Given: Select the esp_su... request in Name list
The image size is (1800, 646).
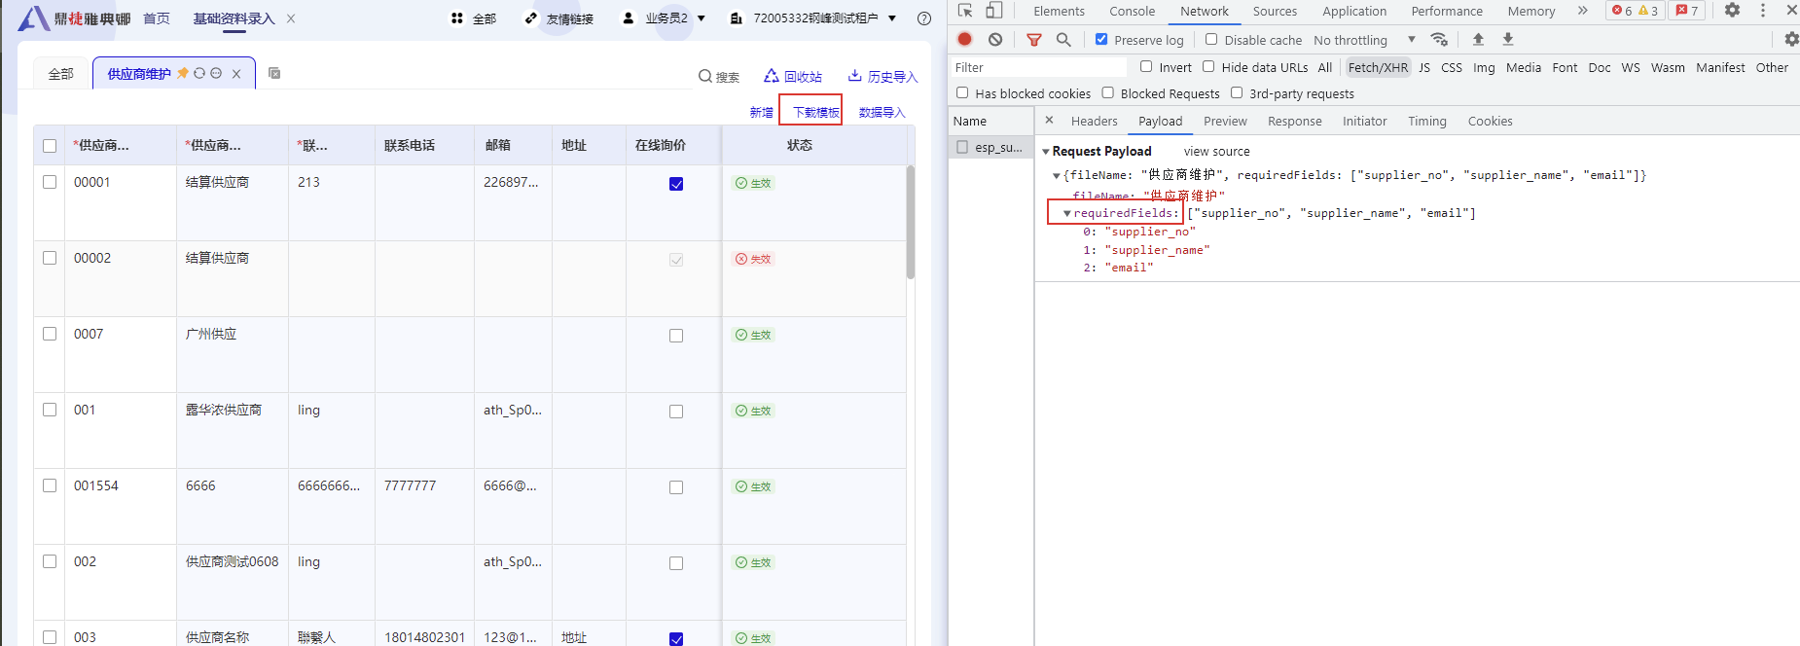Looking at the screenshot, I should coord(991,147).
